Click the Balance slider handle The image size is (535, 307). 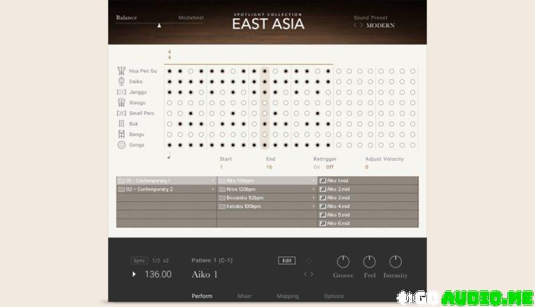pyautogui.click(x=159, y=26)
